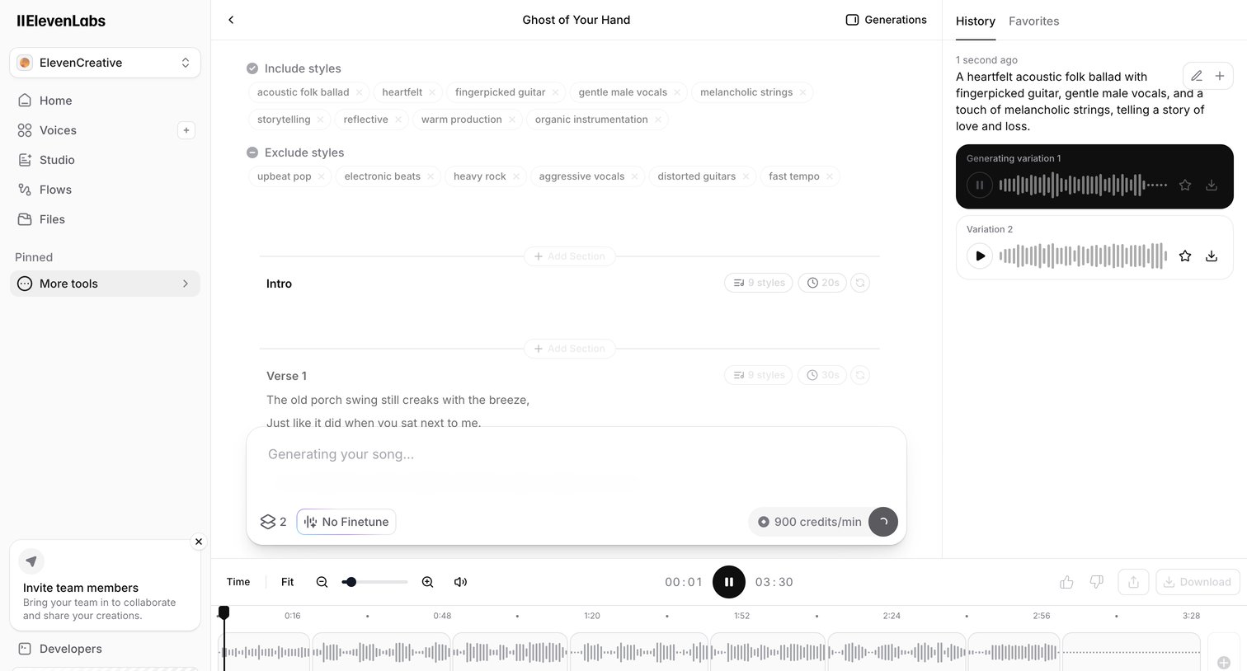
Task: Star the Generating variation 1 item
Action: click(1185, 185)
